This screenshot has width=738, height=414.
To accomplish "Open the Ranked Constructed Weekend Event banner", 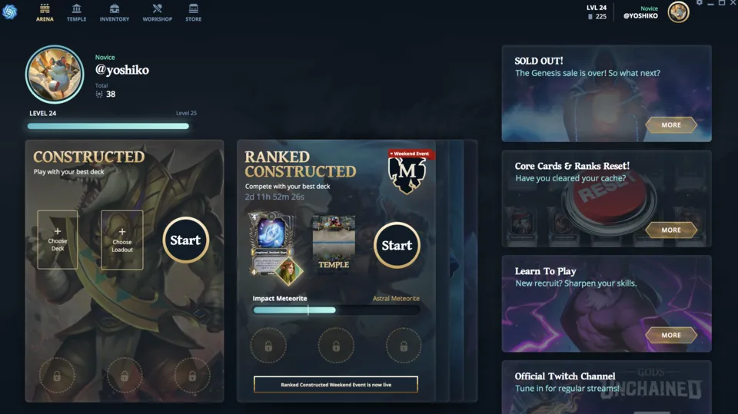I will tap(336, 384).
